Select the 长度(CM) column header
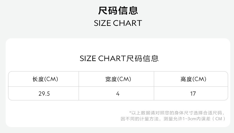 pyautogui.click(x=45, y=79)
